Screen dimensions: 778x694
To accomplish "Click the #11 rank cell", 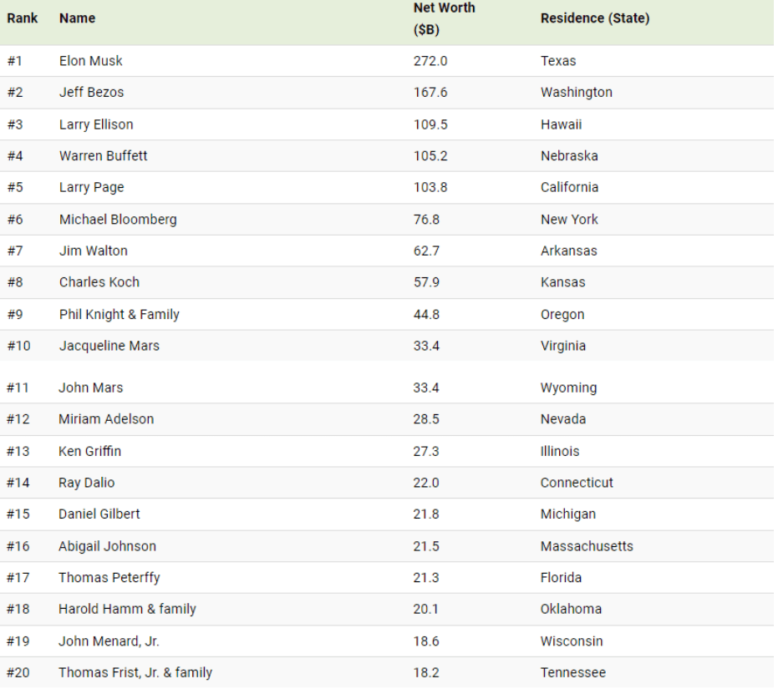I will [x=18, y=388].
